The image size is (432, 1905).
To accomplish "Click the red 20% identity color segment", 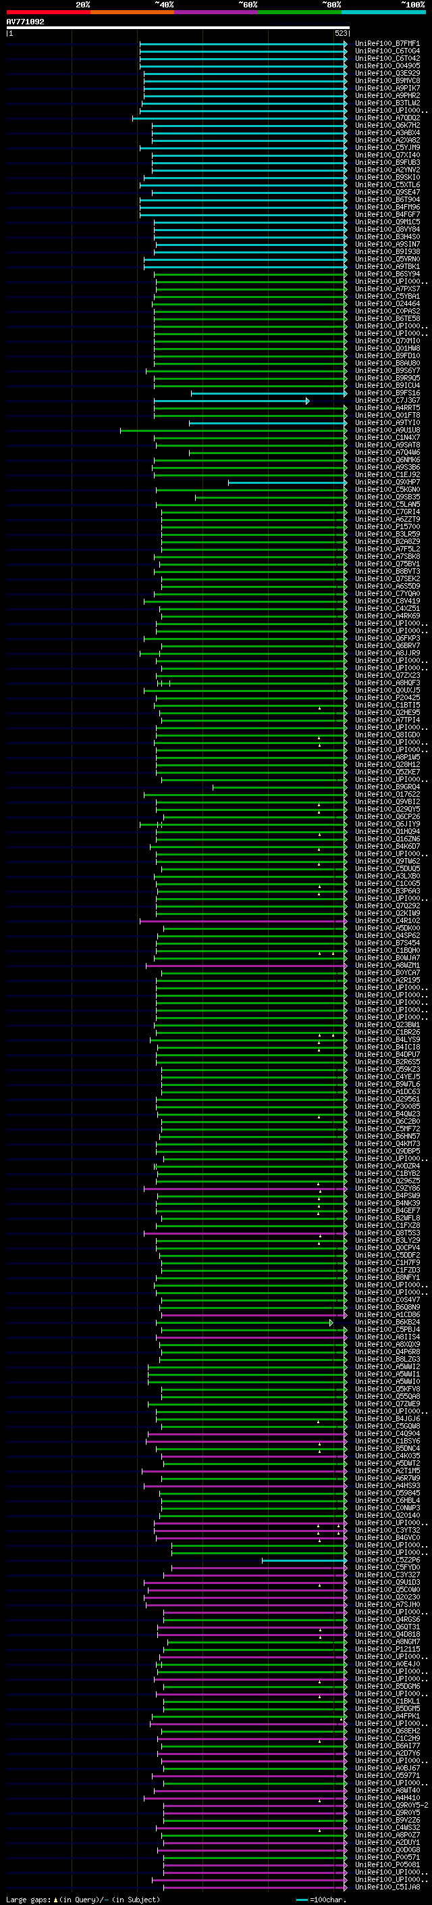I will coord(48,12).
